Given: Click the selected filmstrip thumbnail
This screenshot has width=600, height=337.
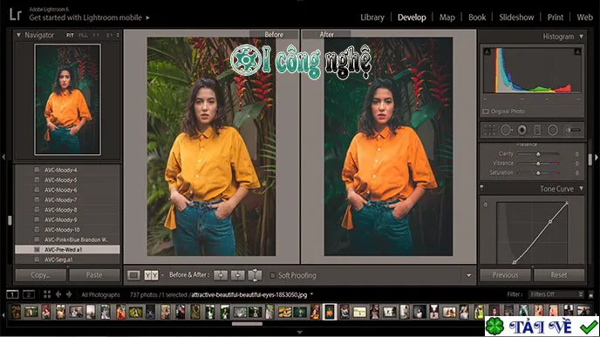Looking at the screenshot, I should [330, 312].
